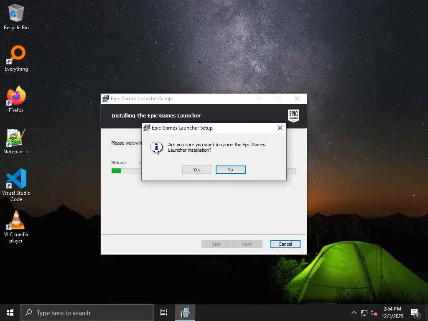Select the Firefox desktop shortcut
This screenshot has height=321, width=428.
click(x=16, y=99)
